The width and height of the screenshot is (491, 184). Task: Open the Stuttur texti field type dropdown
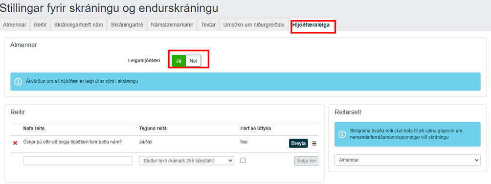187,161
